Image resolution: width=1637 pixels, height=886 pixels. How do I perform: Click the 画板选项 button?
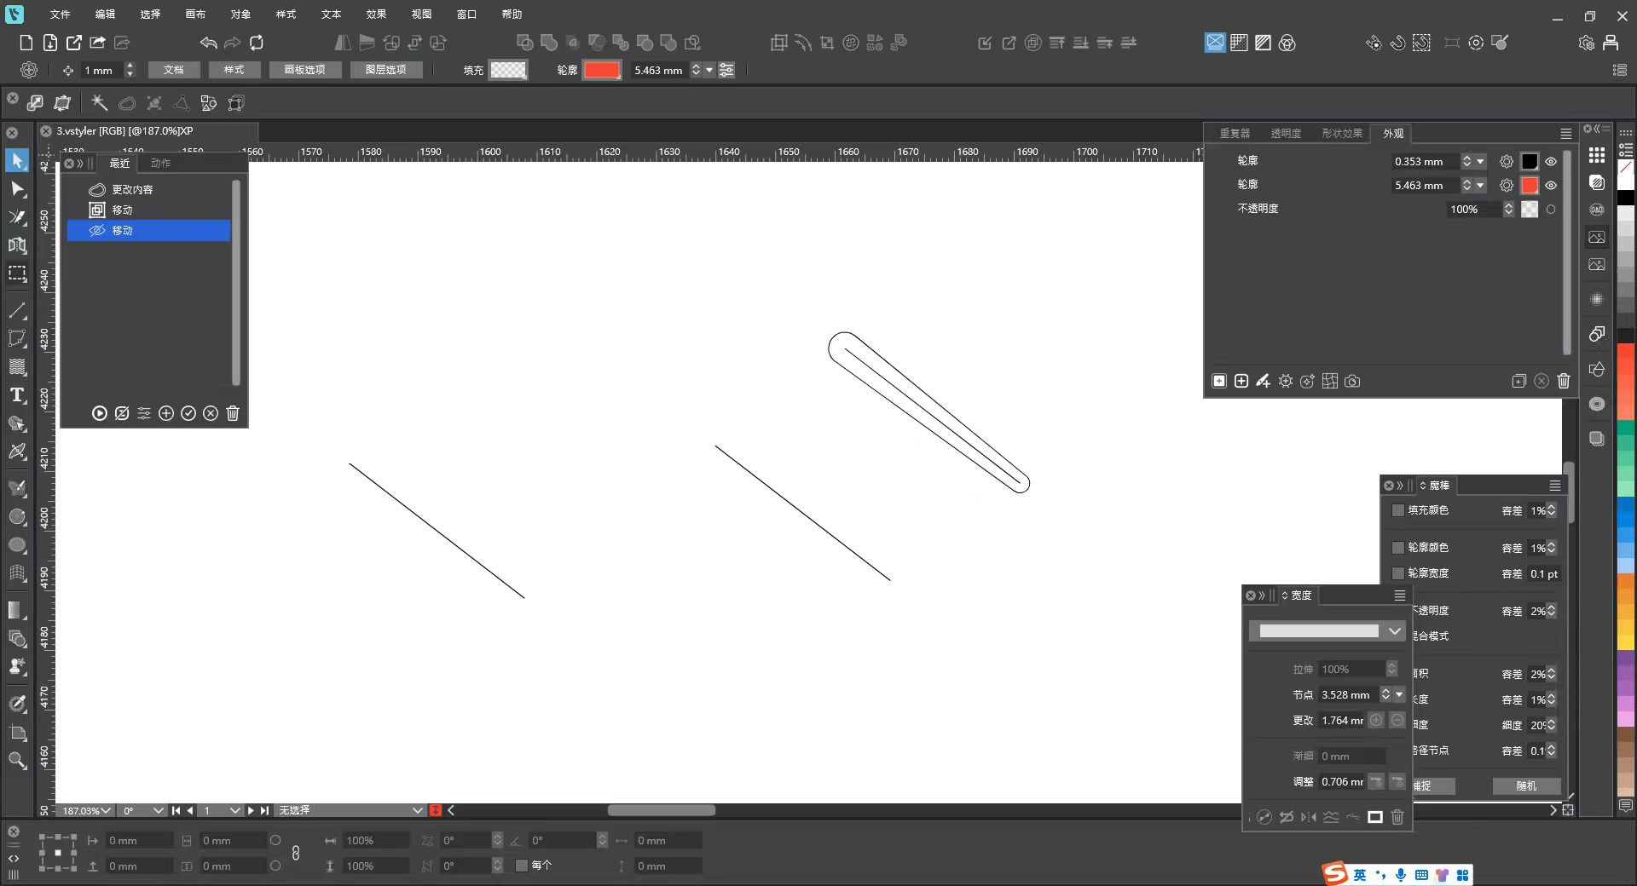tap(304, 70)
